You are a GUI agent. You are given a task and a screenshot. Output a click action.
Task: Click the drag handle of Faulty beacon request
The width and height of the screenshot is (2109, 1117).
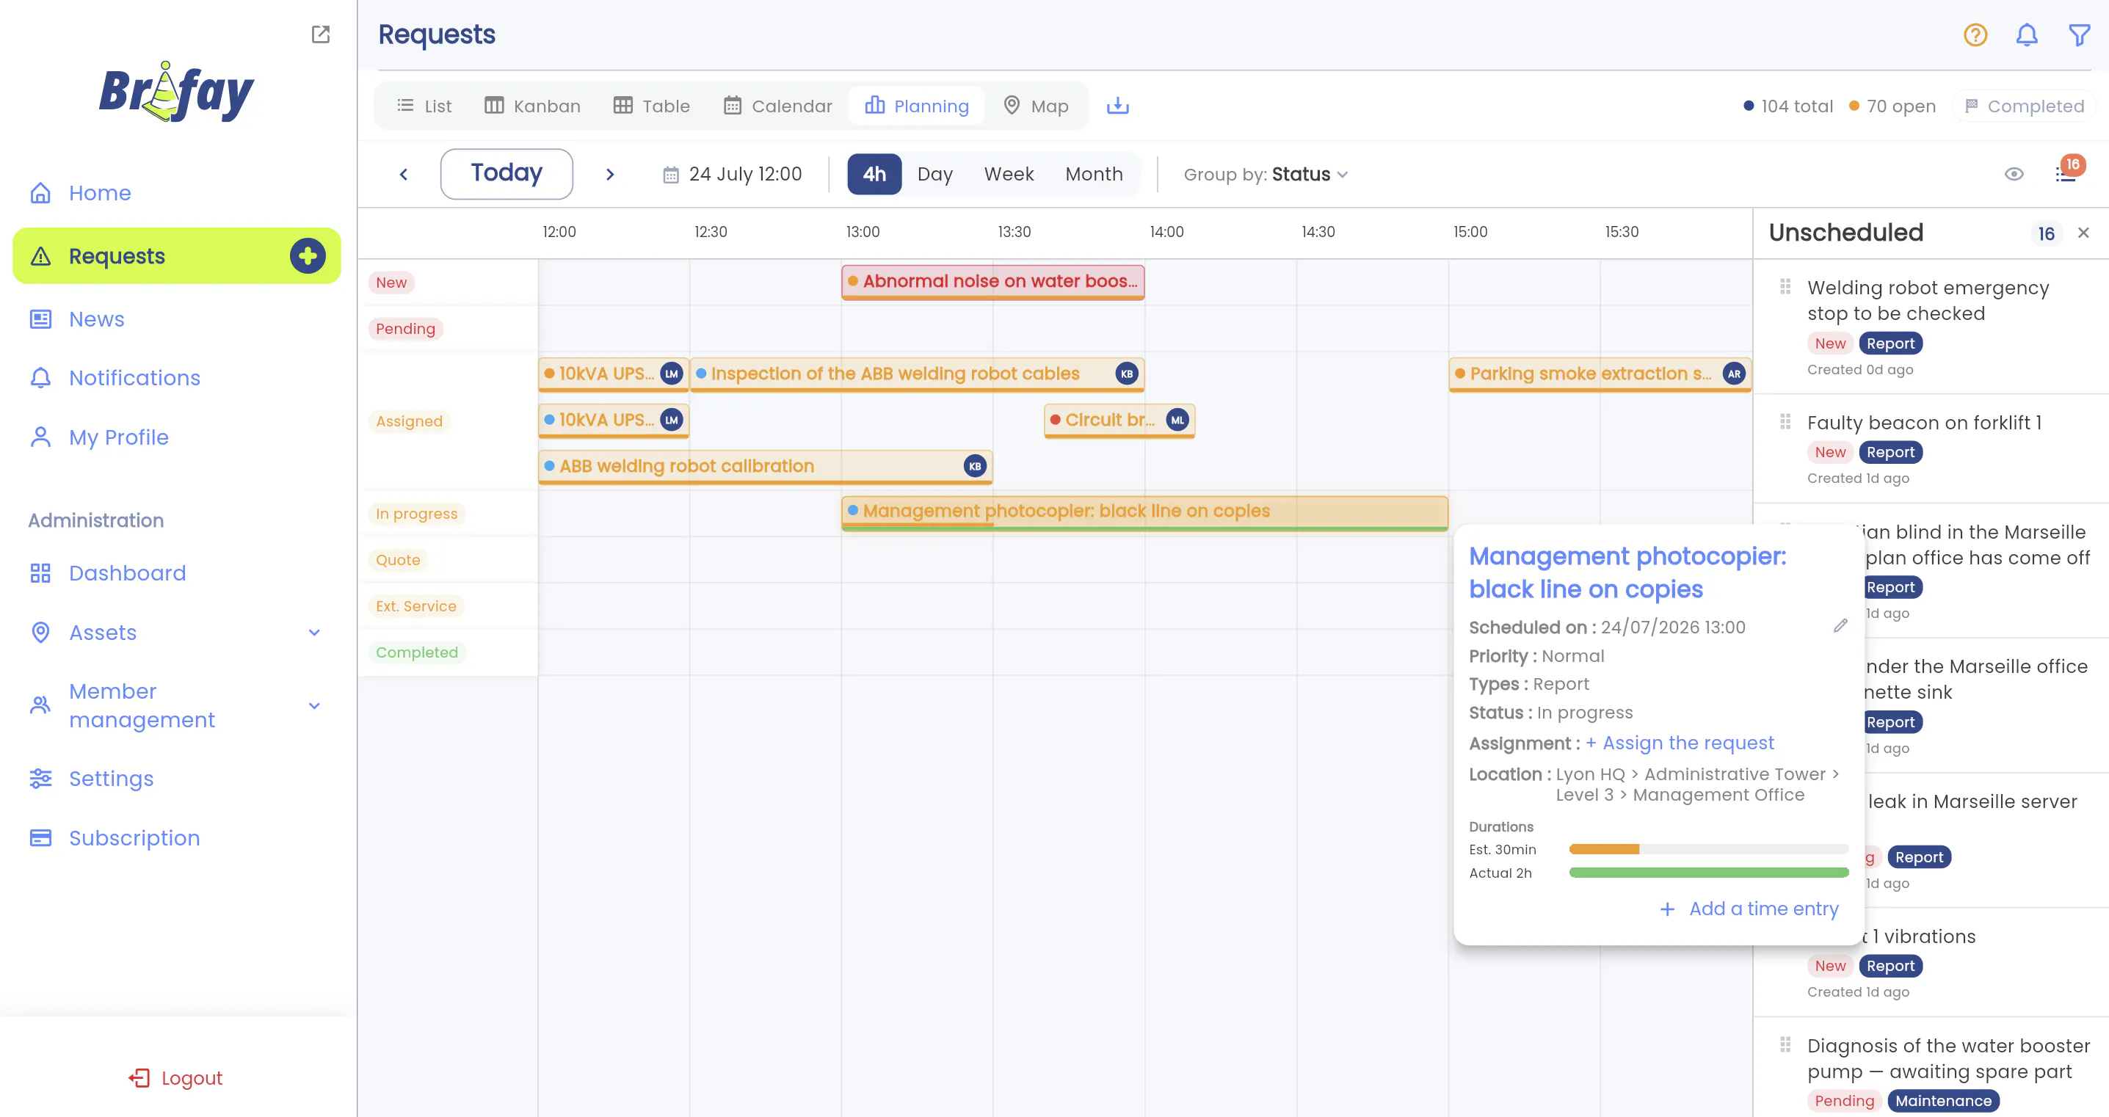pos(1785,421)
